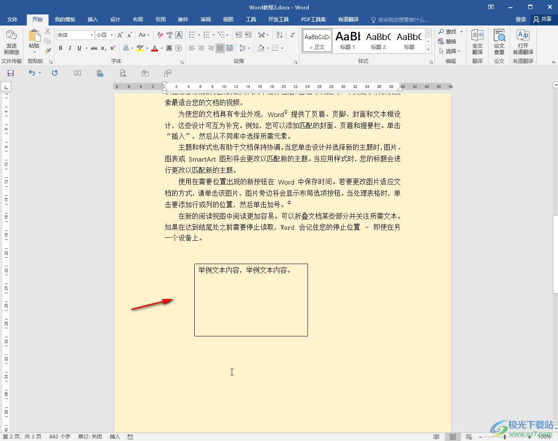Screen dimensions: 558x441
Task: Click the zoom slider in status bar
Action: point(504,437)
